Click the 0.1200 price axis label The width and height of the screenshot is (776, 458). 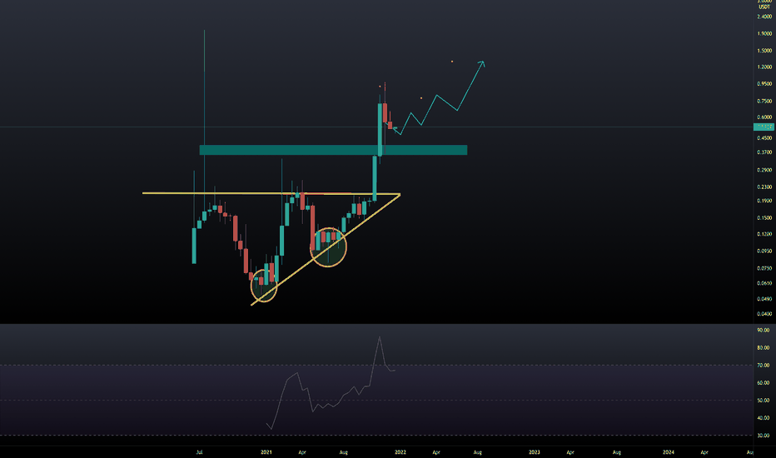point(764,234)
